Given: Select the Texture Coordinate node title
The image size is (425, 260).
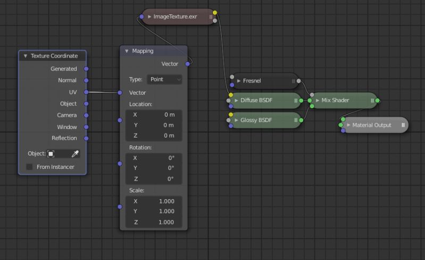Looking at the screenshot, I should [54, 56].
